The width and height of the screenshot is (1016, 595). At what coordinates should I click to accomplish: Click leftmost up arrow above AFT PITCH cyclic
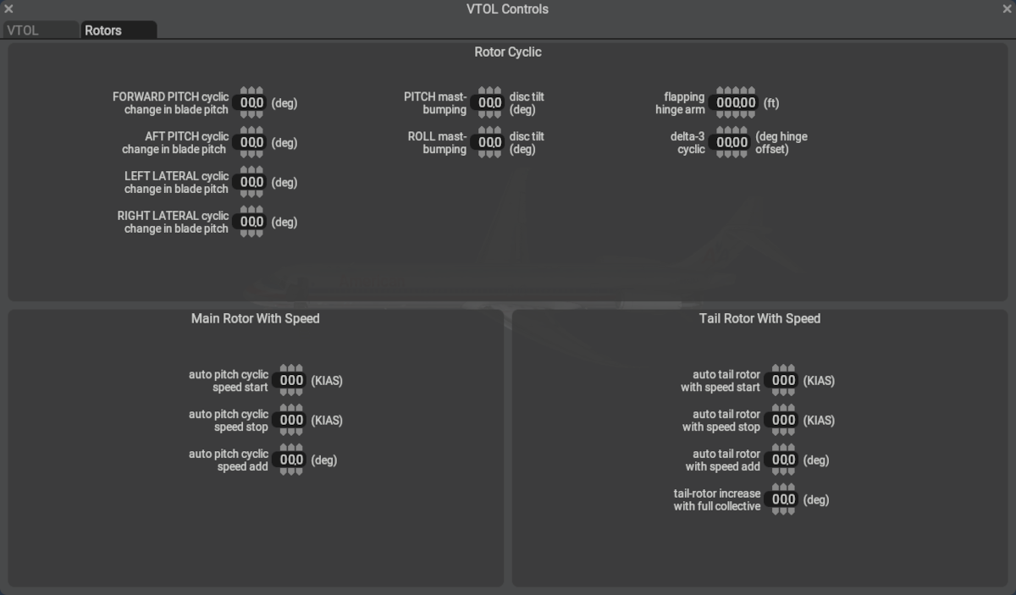point(245,130)
